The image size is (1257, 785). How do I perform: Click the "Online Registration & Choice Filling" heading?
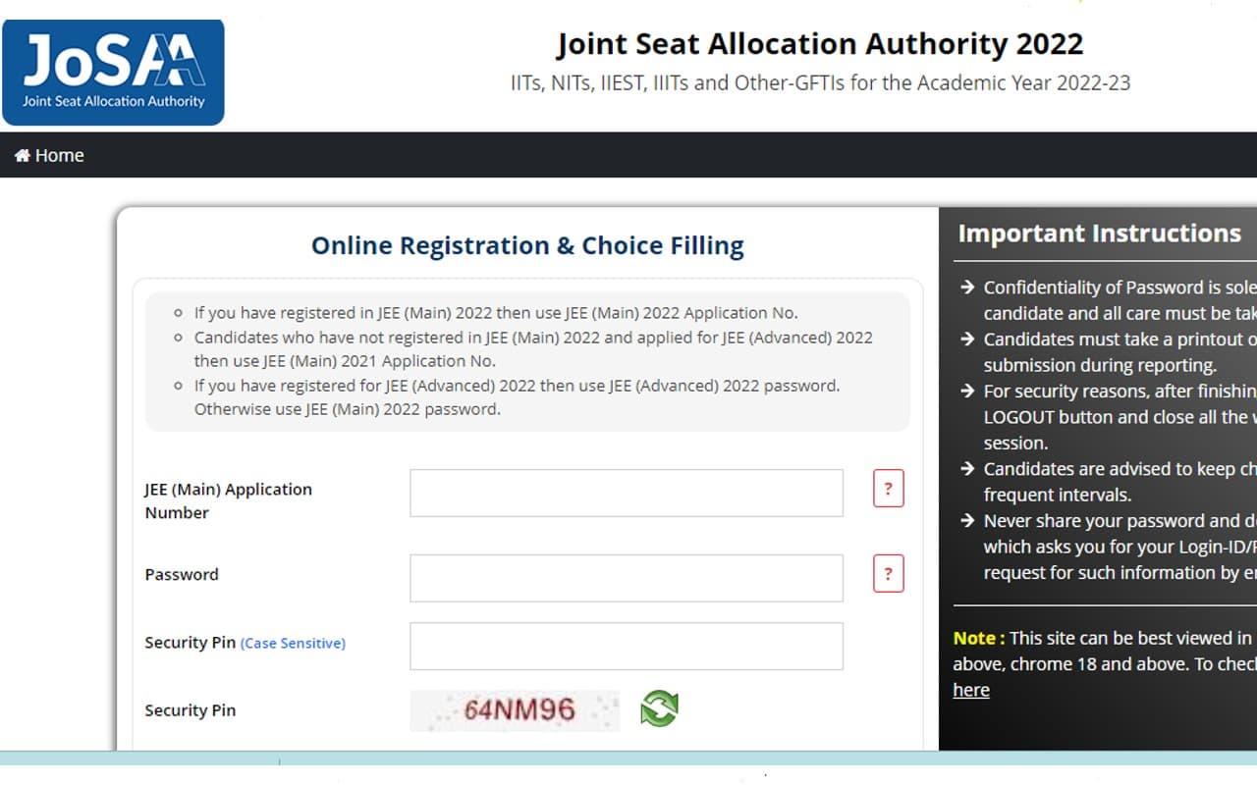[527, 245]
